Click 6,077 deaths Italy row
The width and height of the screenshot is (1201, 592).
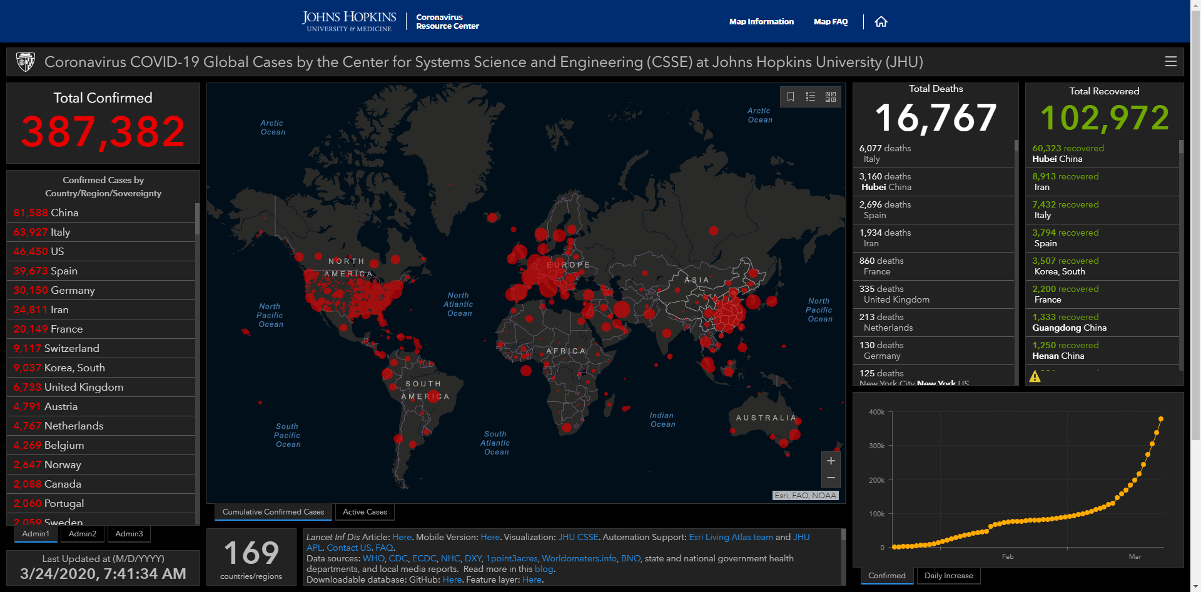[x=933, y=154]
